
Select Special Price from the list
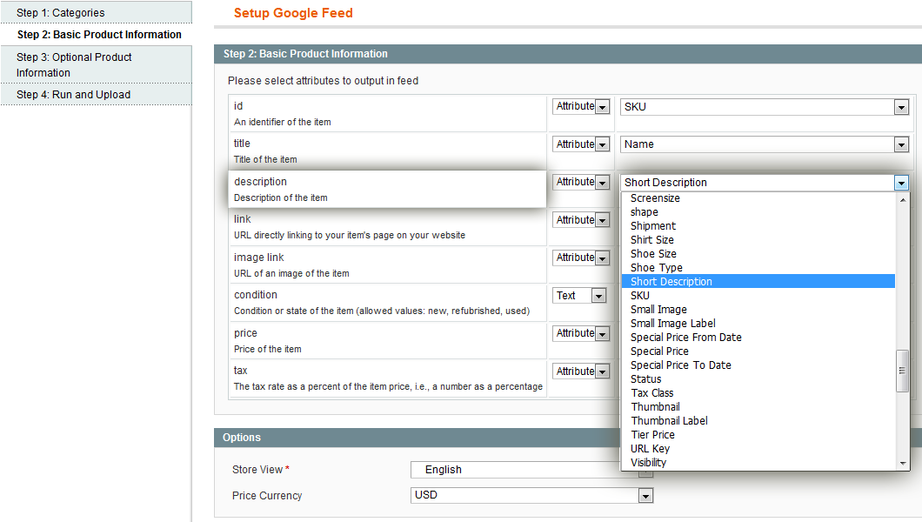(659, 351)
